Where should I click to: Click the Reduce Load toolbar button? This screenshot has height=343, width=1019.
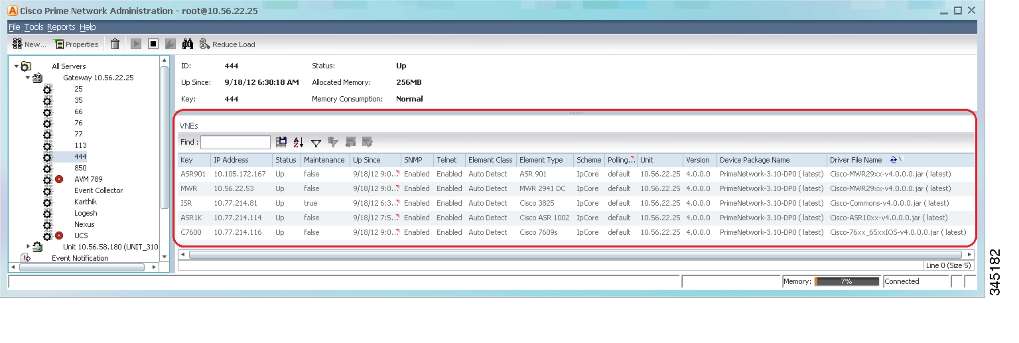[x=228, y=44]
